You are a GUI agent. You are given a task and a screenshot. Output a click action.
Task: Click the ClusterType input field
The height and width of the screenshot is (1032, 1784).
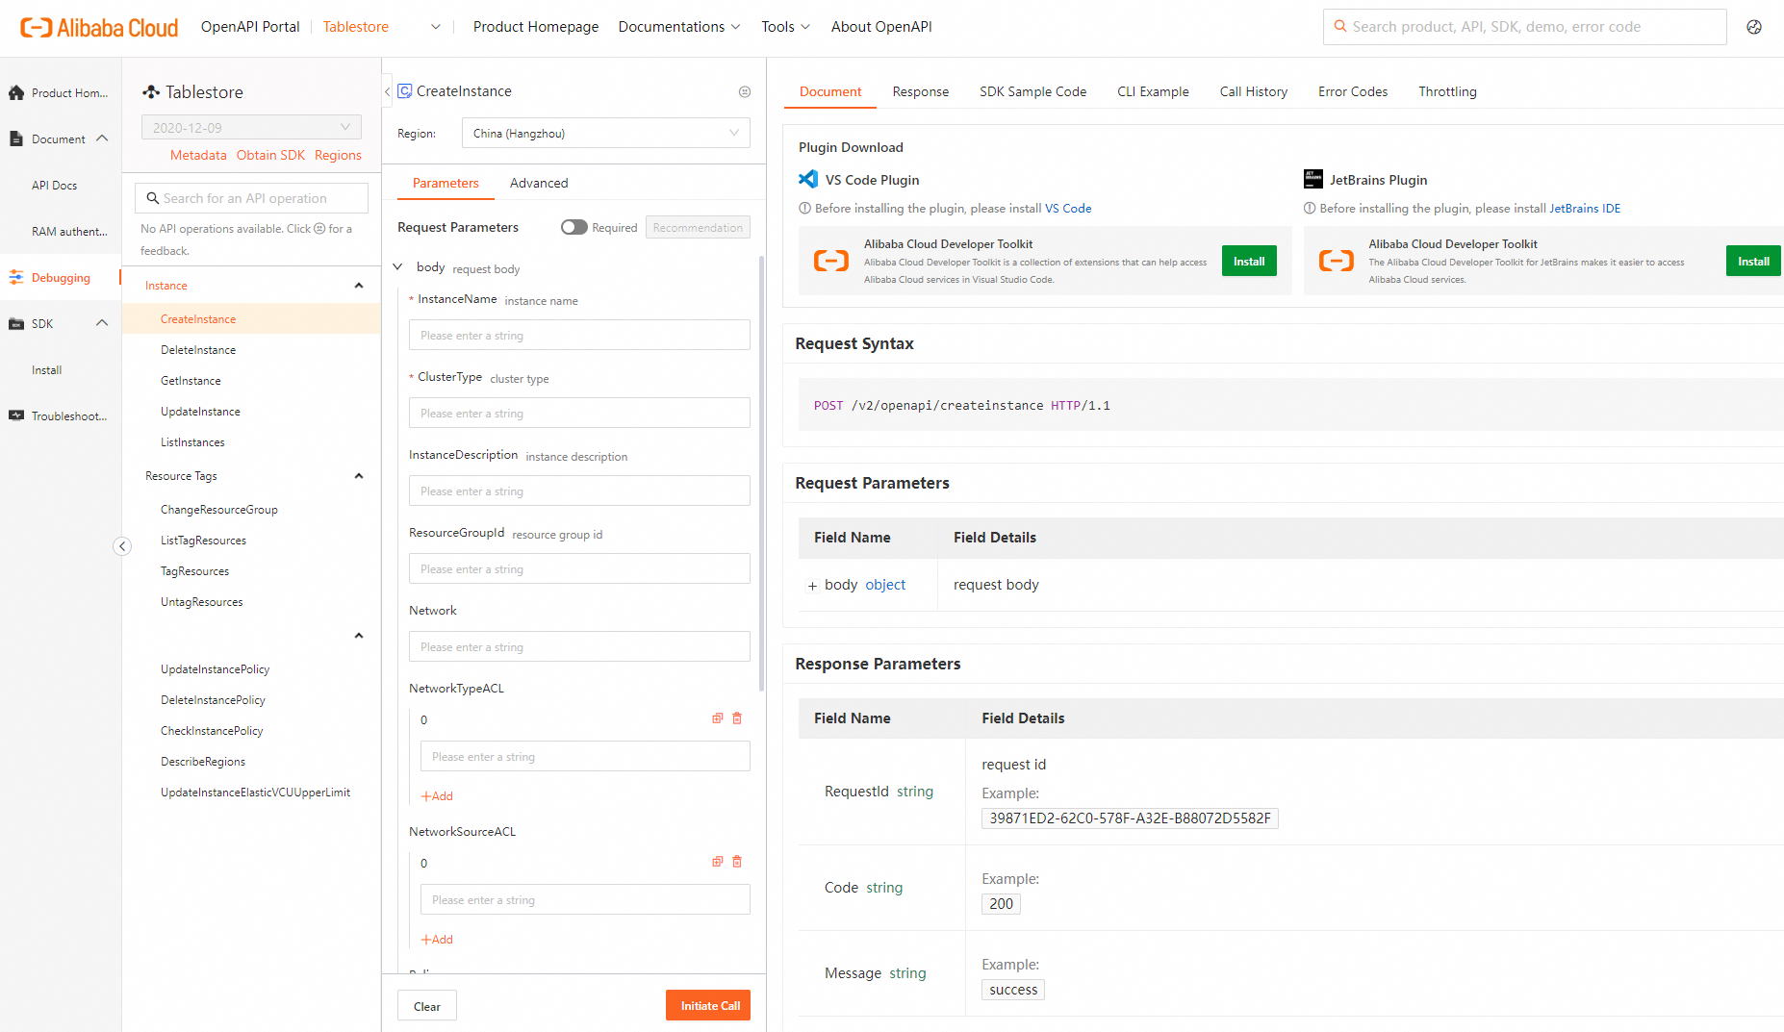[579, 413]
